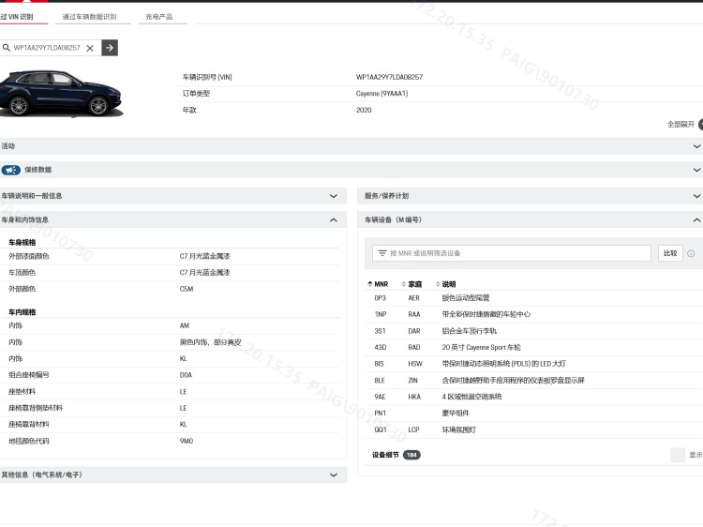Click the 184 badge next to 设备细节
The height and width of the screenshot is (527, 703).
tap(411, 455)
